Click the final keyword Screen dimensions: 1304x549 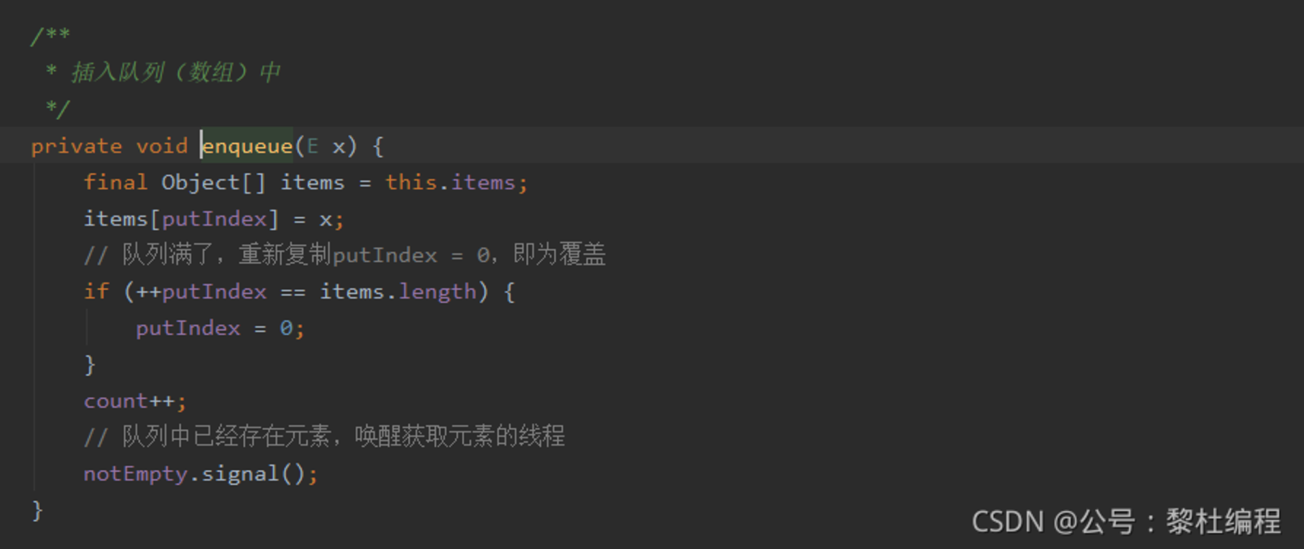point(115,182)
